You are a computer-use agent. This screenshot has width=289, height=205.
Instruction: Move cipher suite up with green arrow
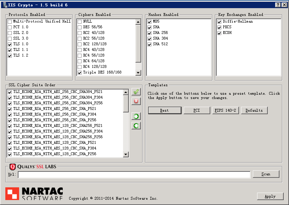[136, 116]
